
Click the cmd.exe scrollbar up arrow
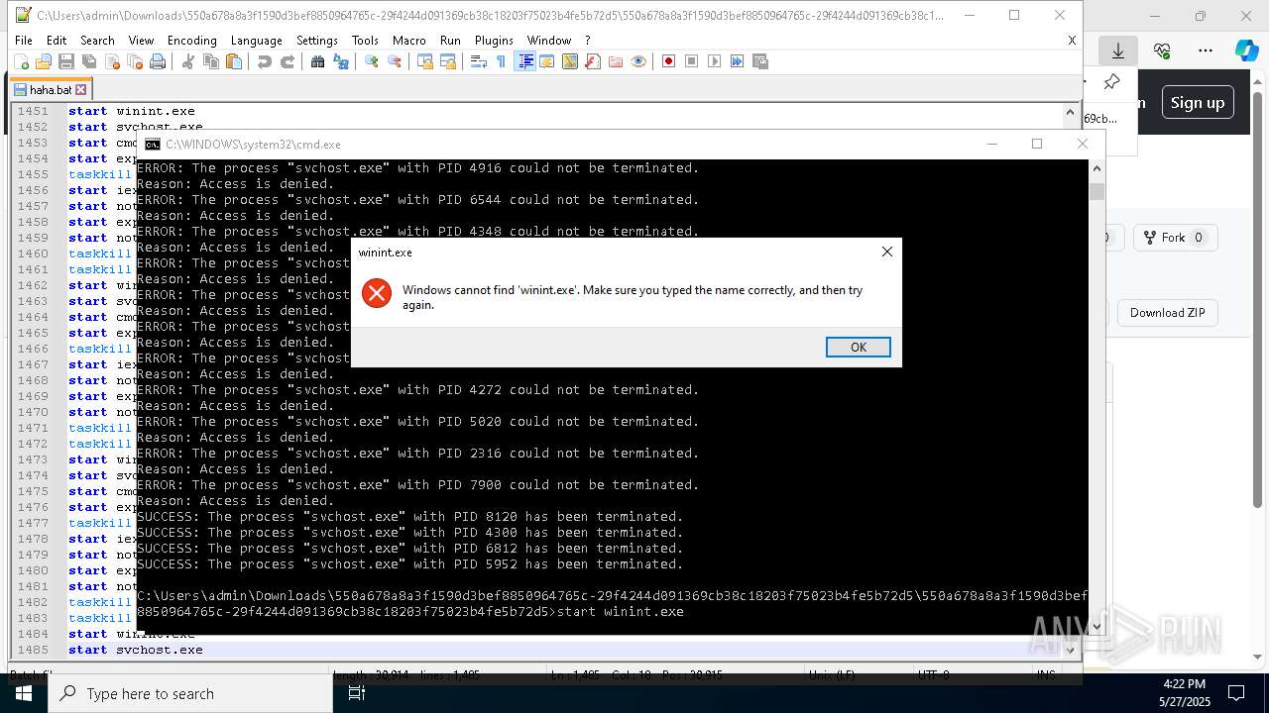(x=1096, y=168)
